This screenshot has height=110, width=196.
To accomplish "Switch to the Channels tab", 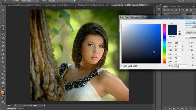I will (173, 7).
